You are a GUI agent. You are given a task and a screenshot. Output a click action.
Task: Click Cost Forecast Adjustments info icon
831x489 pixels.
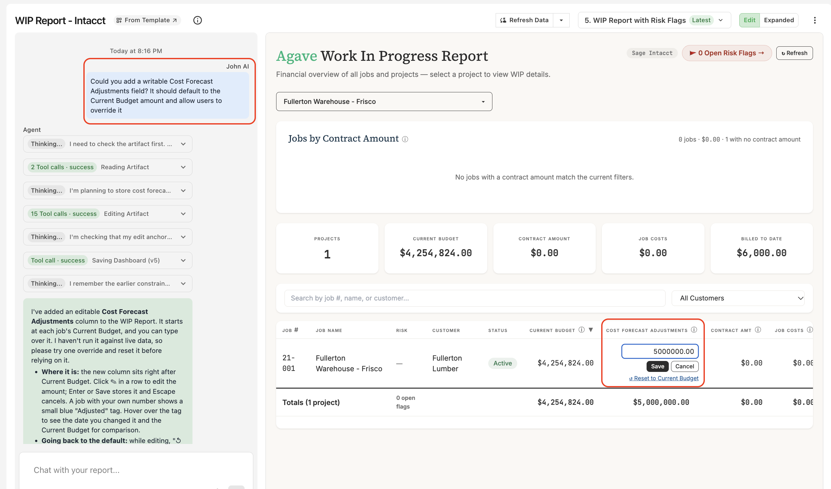coord(694,330)
